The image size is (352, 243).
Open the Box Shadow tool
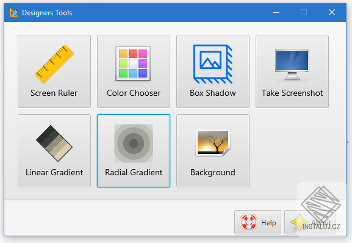coord(213,71)
